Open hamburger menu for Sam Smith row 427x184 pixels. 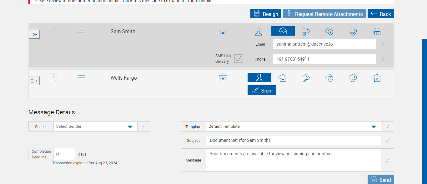(x=81, y=31)
